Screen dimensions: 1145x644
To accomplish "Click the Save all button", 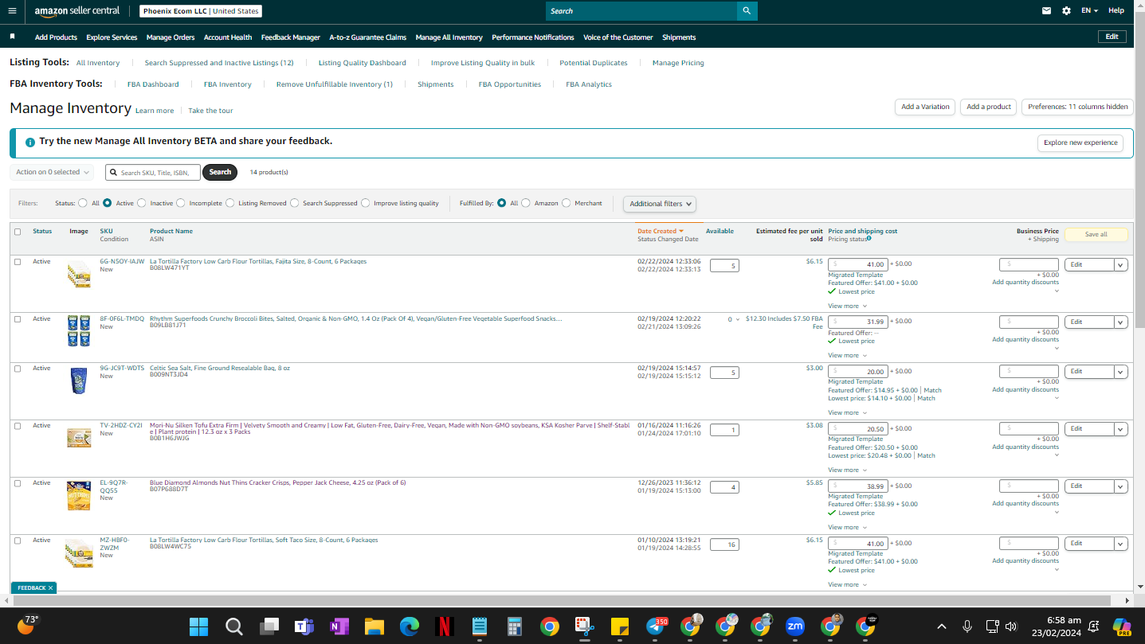I will tap(1096, 234).
